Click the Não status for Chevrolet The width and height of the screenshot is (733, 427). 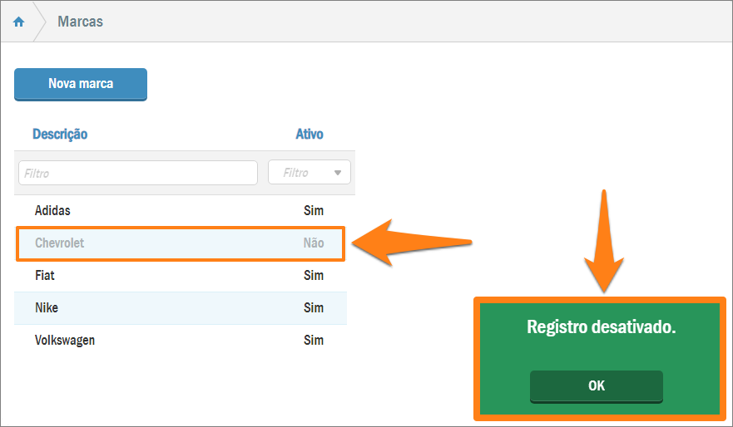tap(314, 243)
